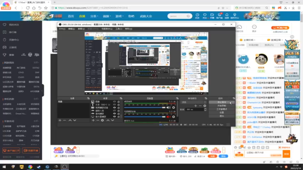Add a new scene with the plus icon in OBS Scenes panel
The image size is (303, 170).
point(60,120)
